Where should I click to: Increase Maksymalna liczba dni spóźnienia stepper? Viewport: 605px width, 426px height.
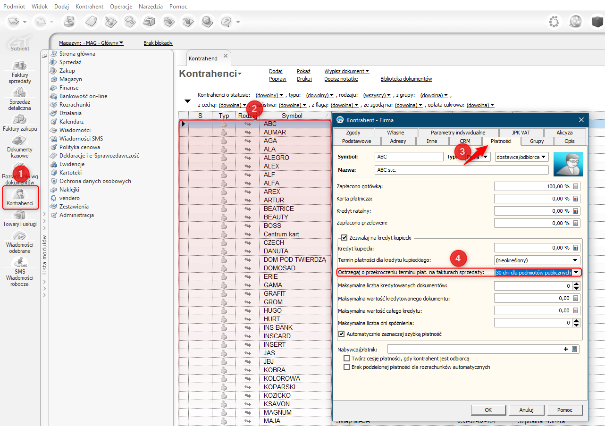point(575,321)
